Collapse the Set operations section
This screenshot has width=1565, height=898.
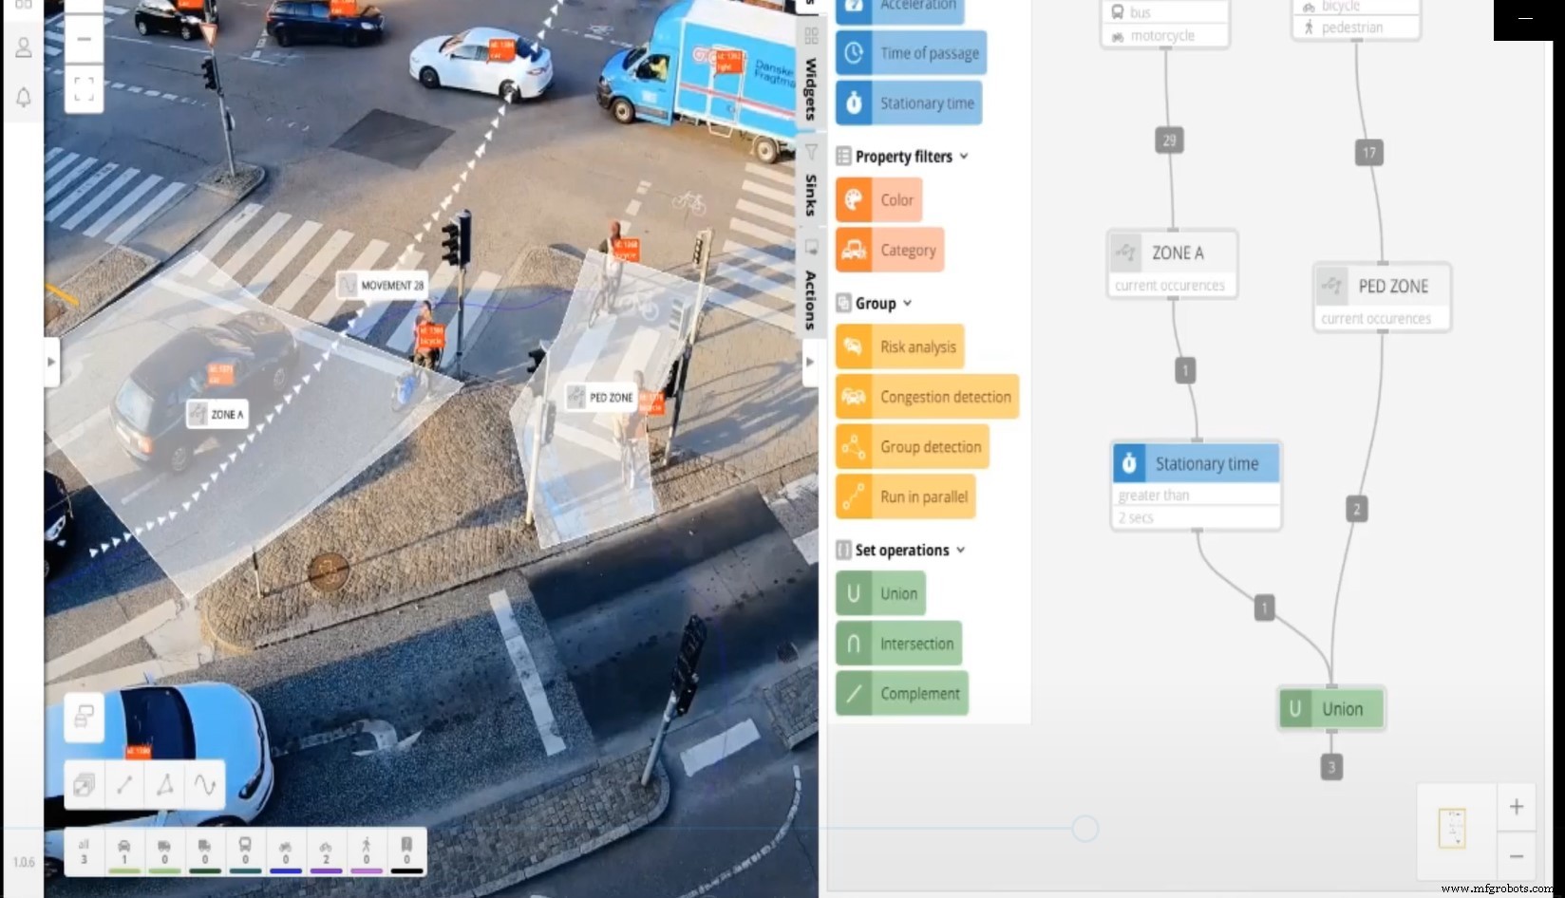(x=961, y=550)
